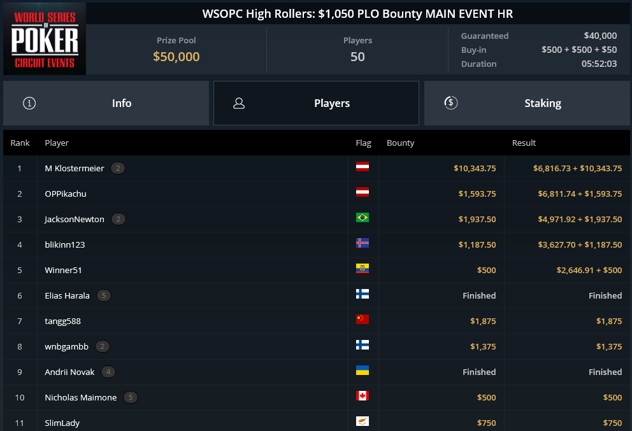Click the Ukraine flag in Andrii Novak's row
Image resolution: width=632 pixels, height=431 pixels.
click(363, 370)
